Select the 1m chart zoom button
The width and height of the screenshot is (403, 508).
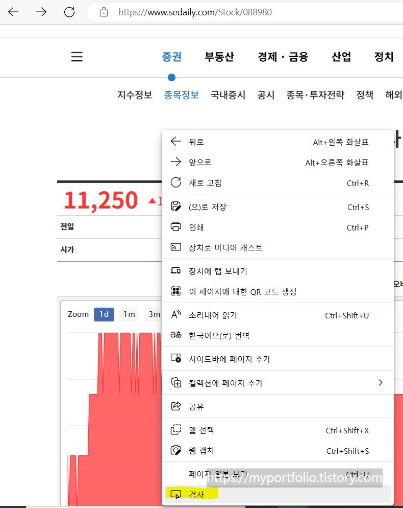[130, 314]
